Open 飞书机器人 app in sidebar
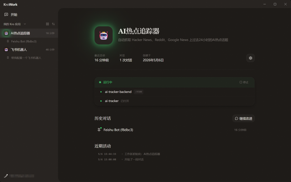 coord(29,50)
